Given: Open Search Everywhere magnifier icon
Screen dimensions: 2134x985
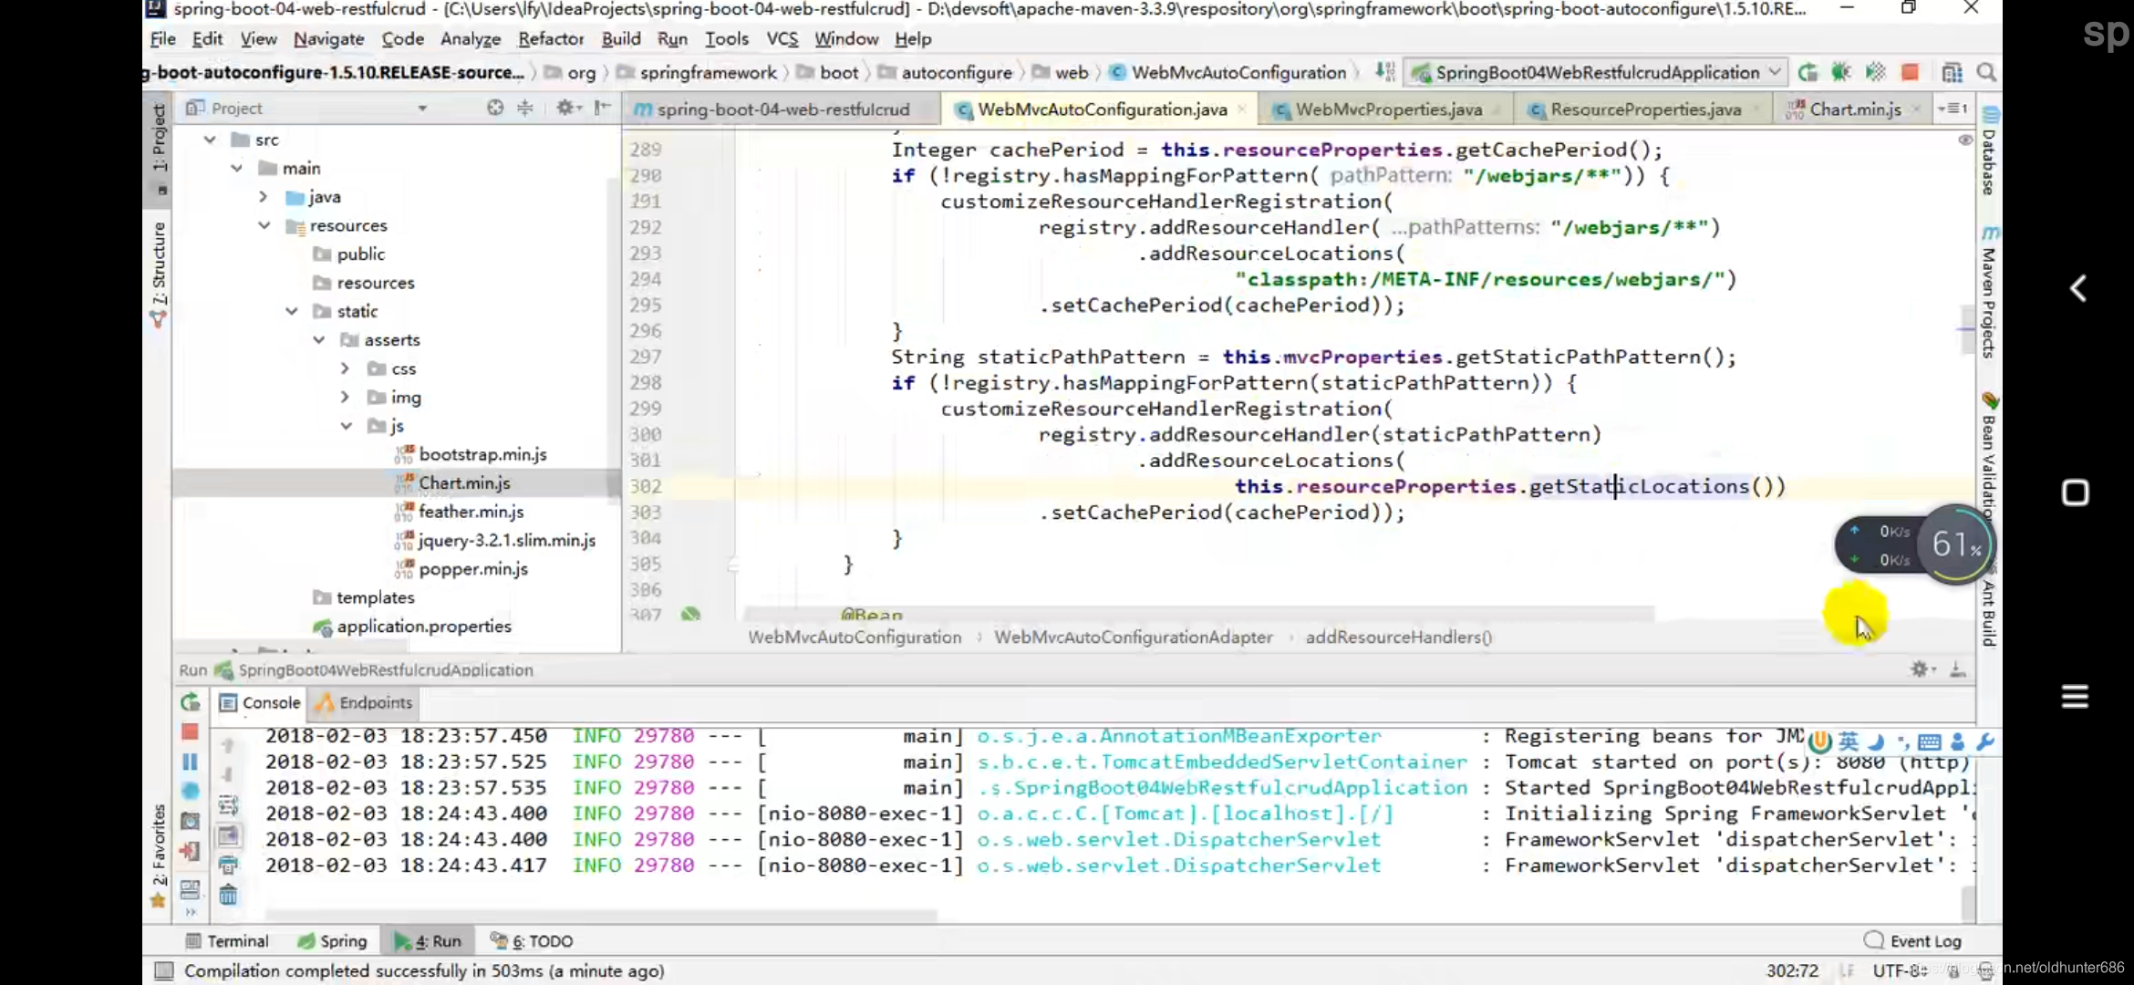Looking at the screenshot, I should click(x=1986, y=72).
